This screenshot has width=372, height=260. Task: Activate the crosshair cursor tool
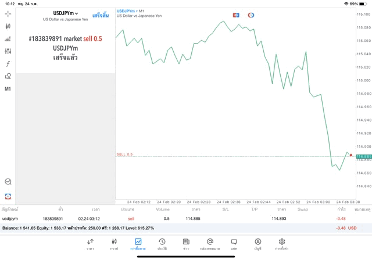click(8, 14)
